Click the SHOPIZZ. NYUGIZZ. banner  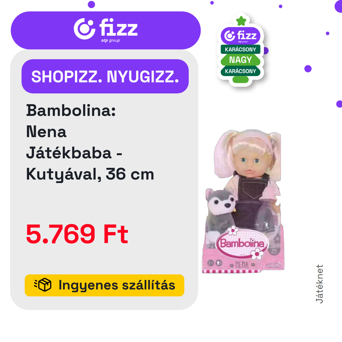(x=105, y=76)
